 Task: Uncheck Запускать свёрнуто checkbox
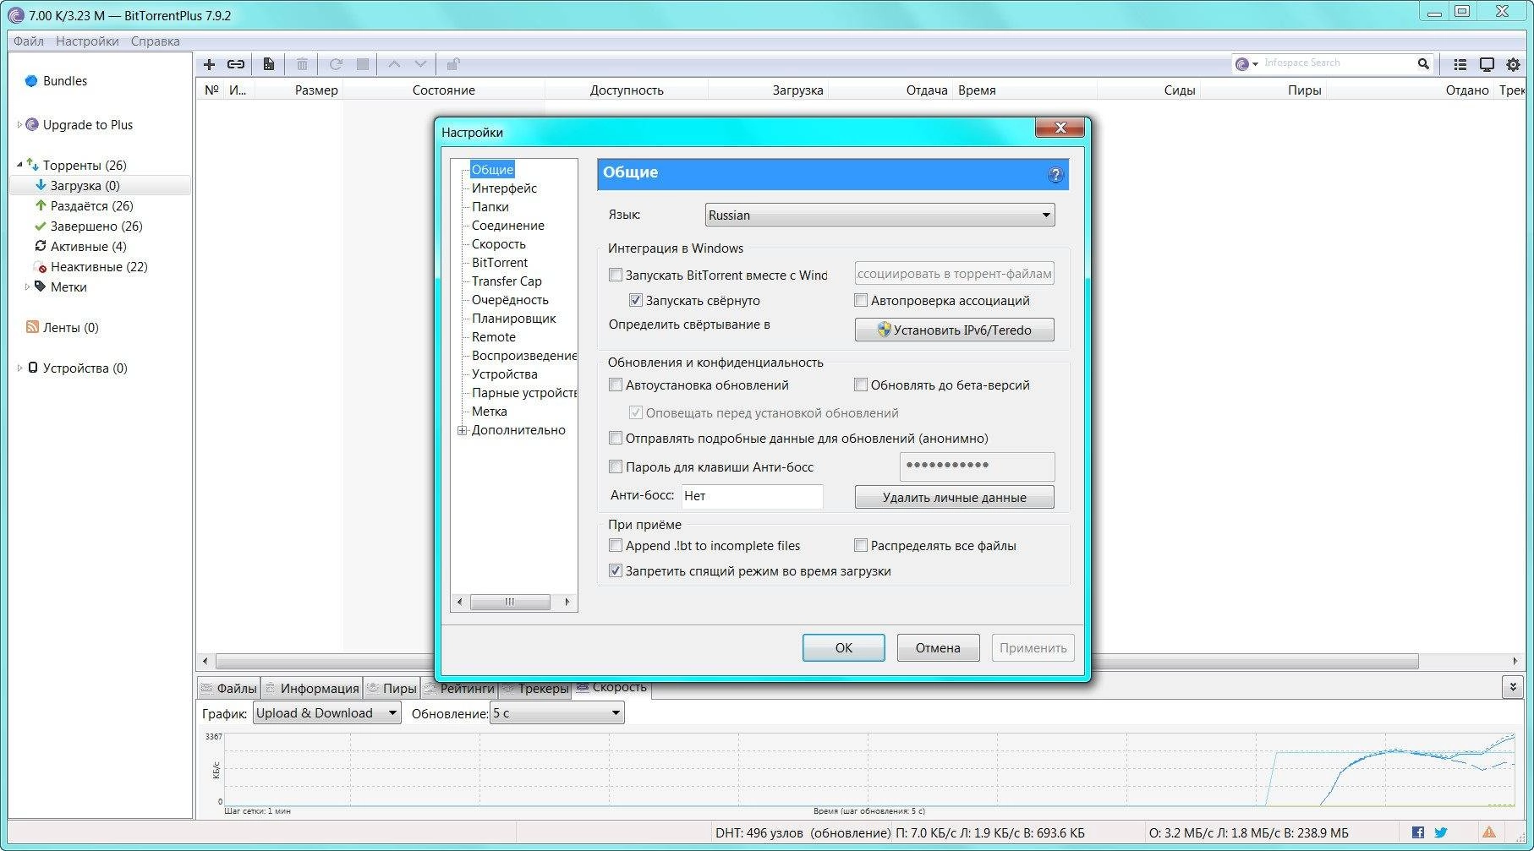click(x=636, y=300)
